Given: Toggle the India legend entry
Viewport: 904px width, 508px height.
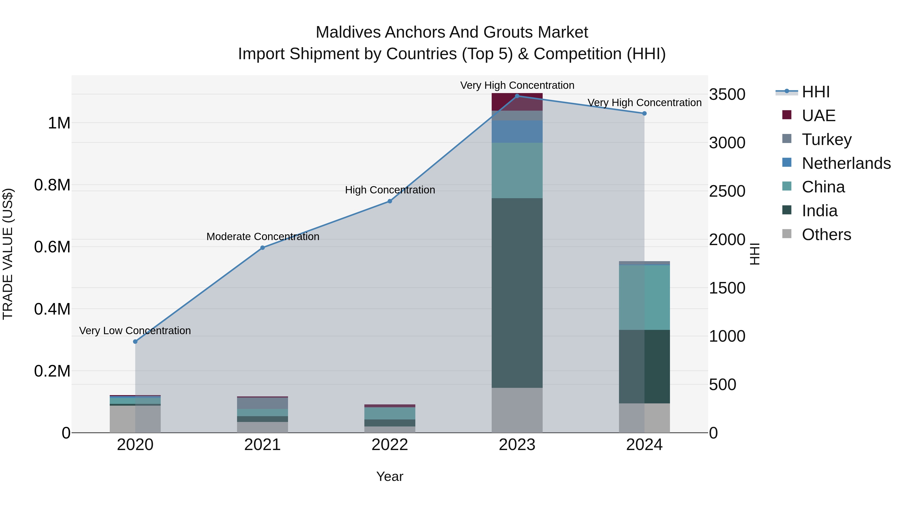Looking at the screenshot, I should [810, 211].
